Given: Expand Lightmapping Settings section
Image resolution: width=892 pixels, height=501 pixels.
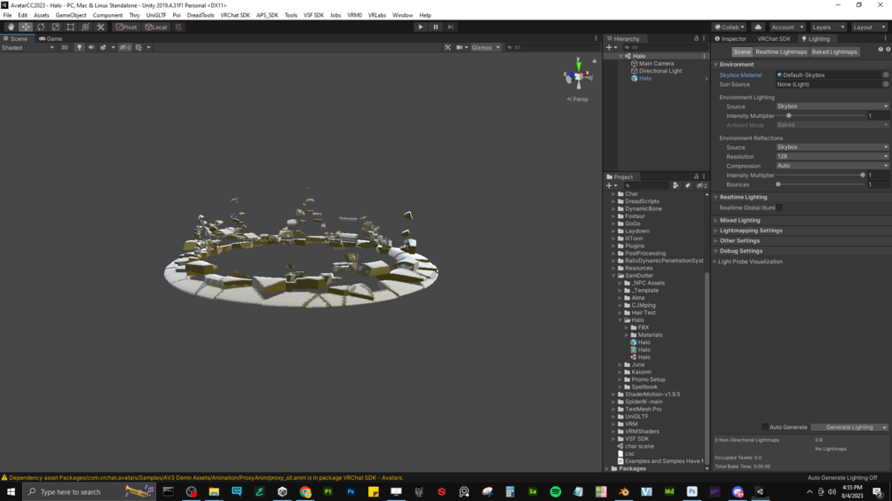Looking at the screenshot, I should tap(751, 231).
